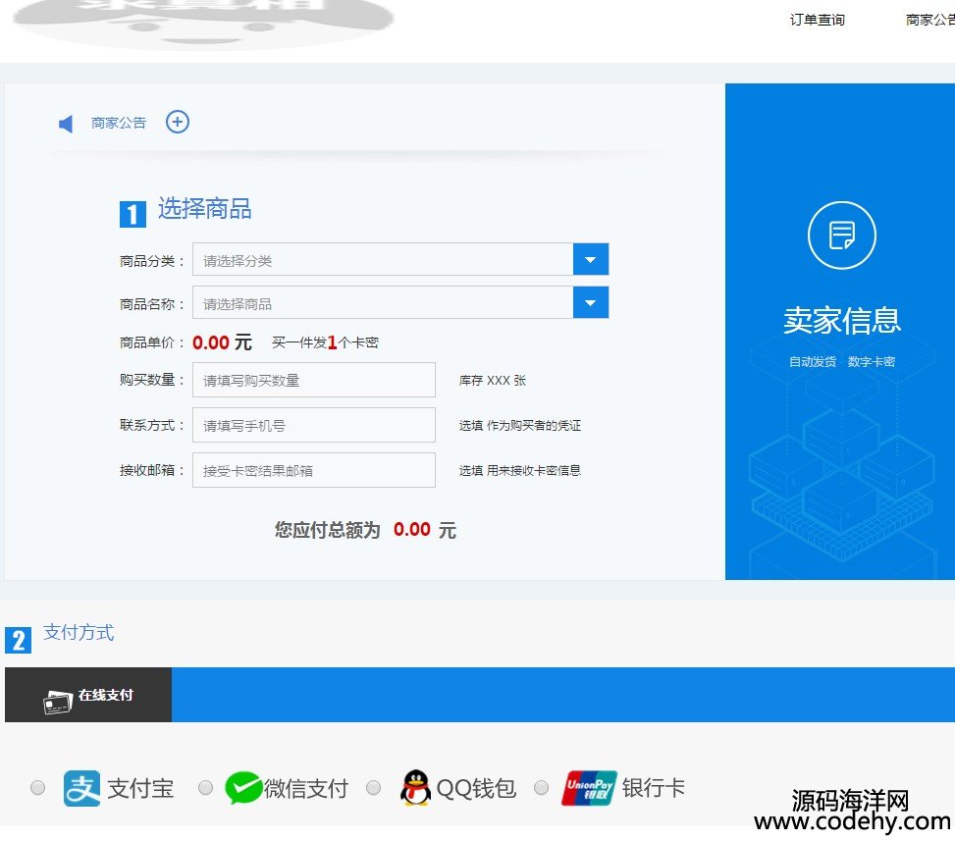Viewport: 955px width, 841px height.
Task: Click the 自动发货 tag text
Action: (813, 362)
